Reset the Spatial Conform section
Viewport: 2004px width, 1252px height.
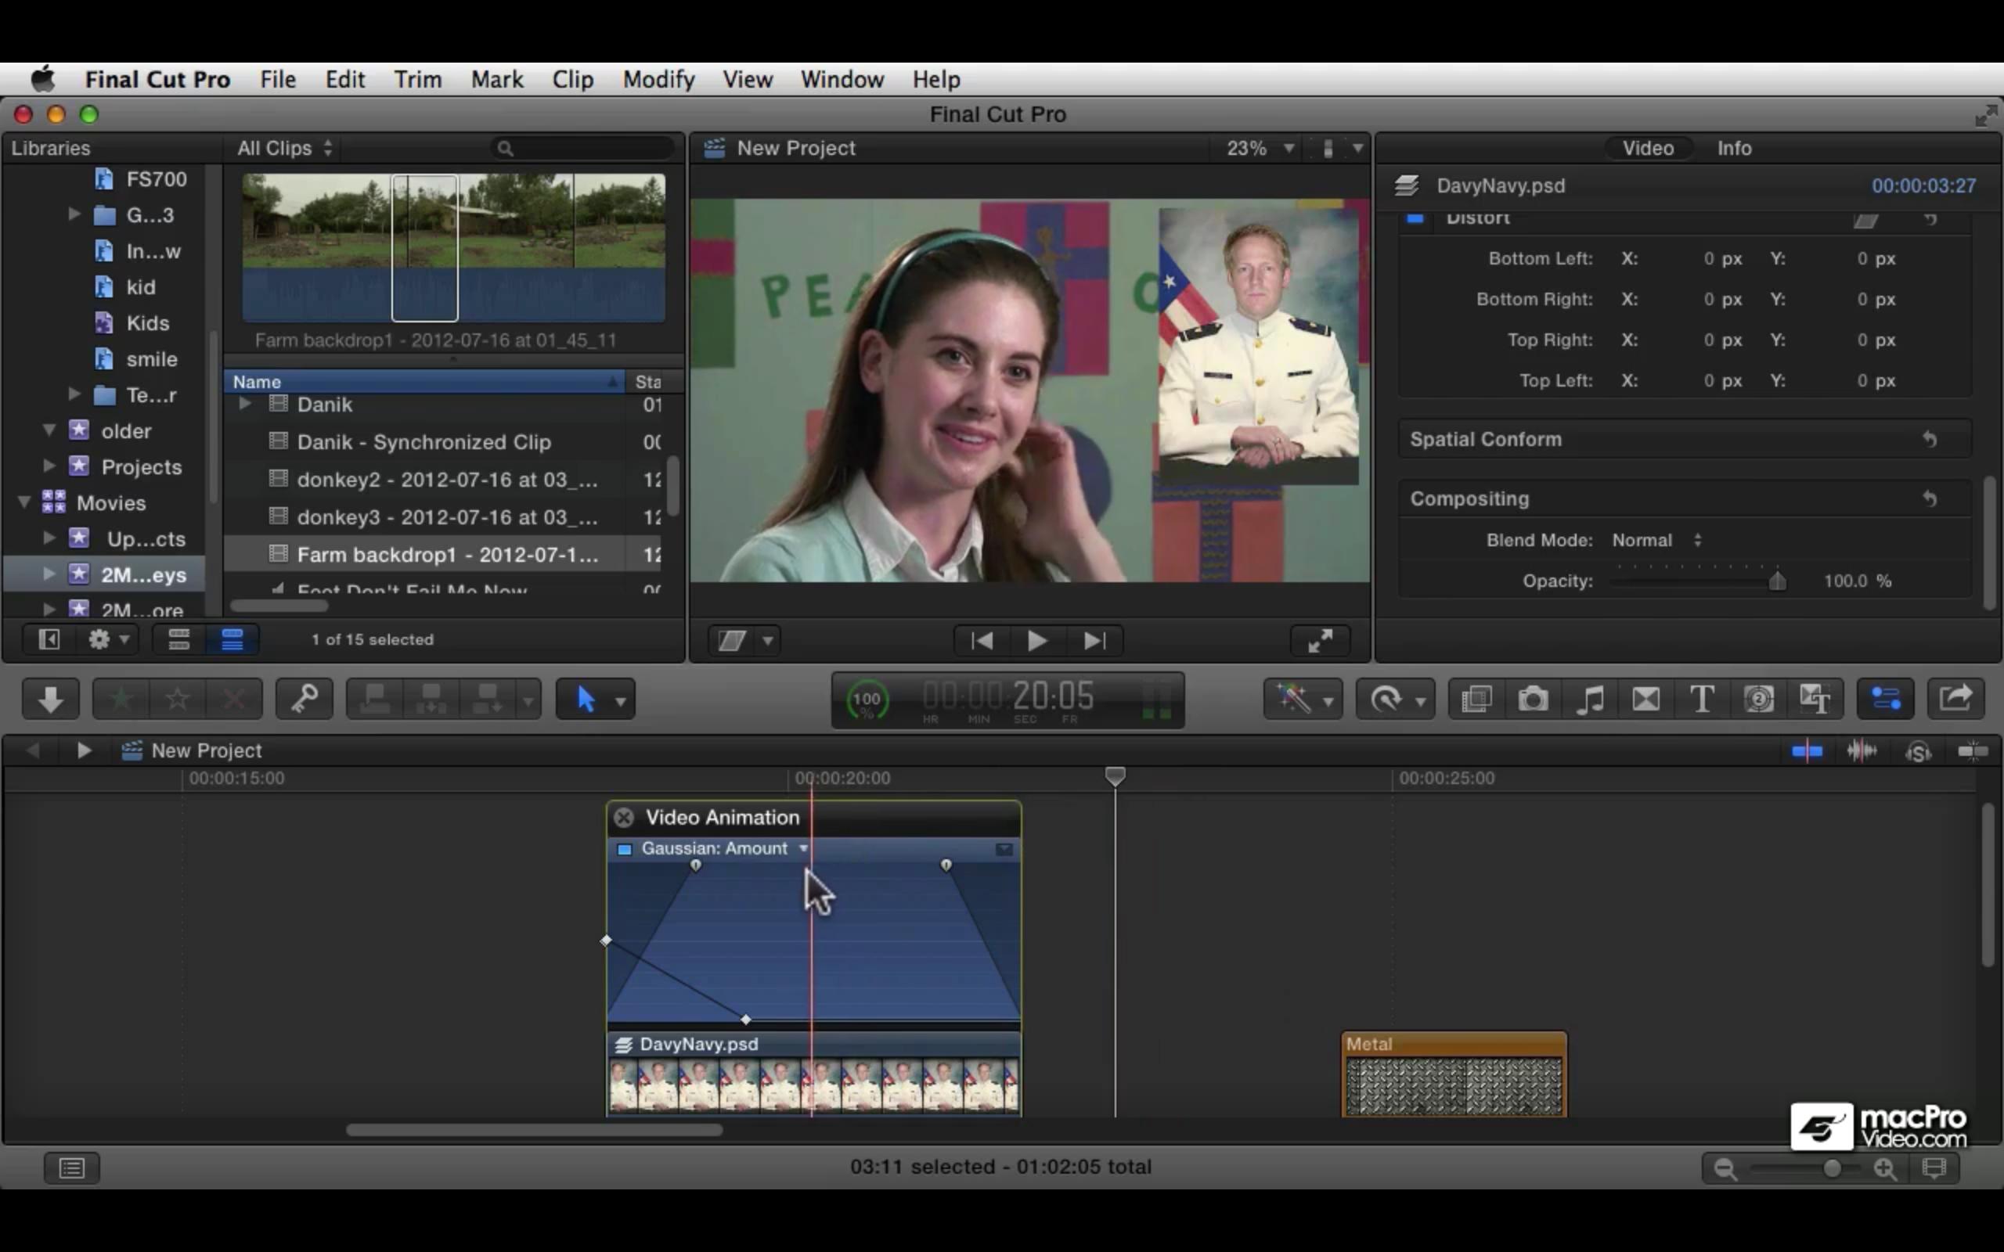pos(1930,439)
